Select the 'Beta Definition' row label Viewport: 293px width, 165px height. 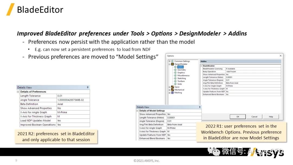coord(29,104)
